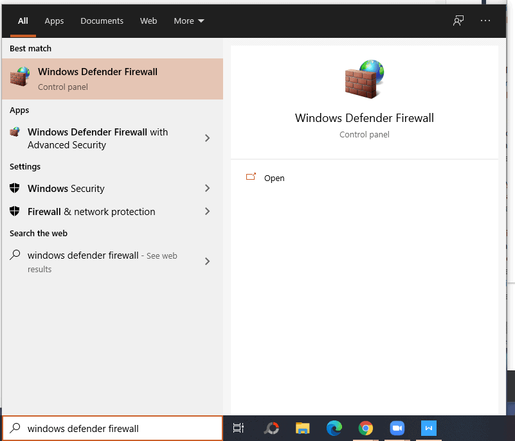Click the feedback icon in search header
Image resolution: width=515 pixels, height=441 pixels.
click(458, 21)
